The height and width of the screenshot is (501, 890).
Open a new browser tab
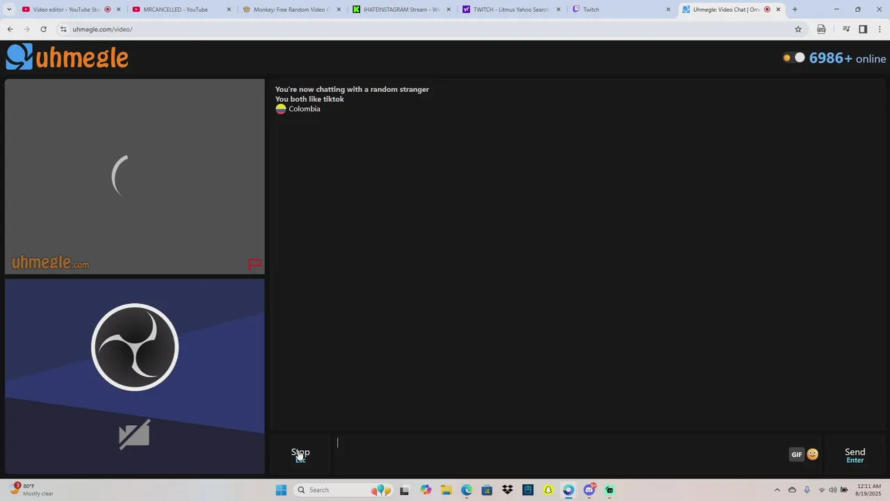pos(795,10)
